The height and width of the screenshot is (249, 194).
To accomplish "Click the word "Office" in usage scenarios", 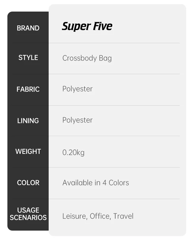I will point(100,216).
